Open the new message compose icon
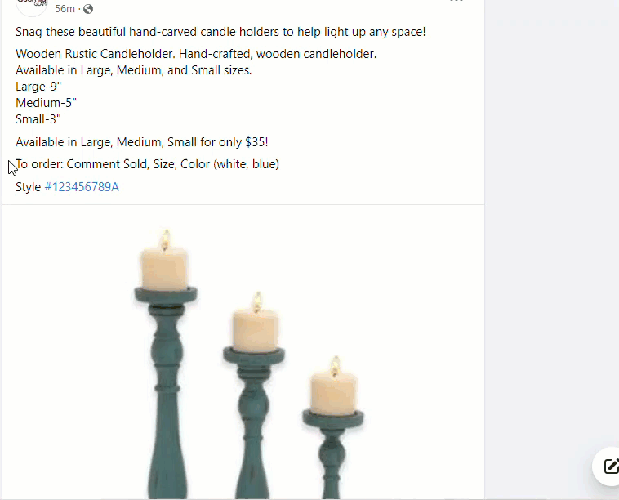The image size is (619, 500). pyautogui.click(x=610, y=466)
